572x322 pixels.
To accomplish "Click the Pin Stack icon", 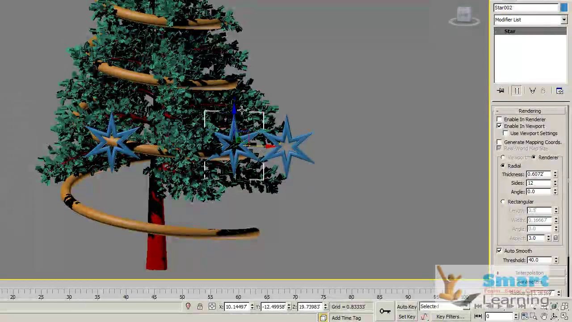I will tap(500, 91).
